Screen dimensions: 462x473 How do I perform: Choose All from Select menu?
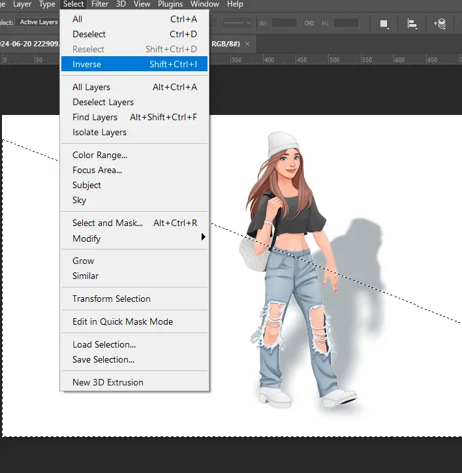134,19
